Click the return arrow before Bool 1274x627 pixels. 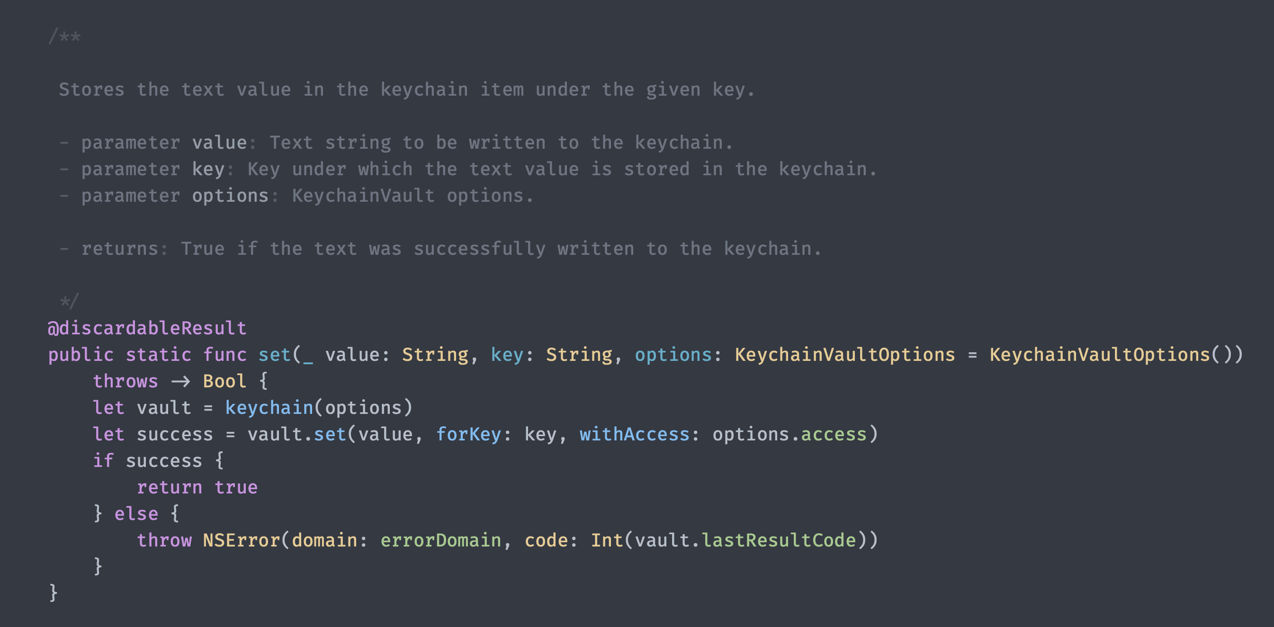click(x=180, y=381)
